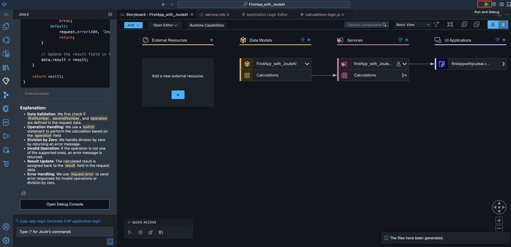The height and width of the screenshot is (247, 511).
Task: Click the send message icon in Joule
Action: pos(110,241)
